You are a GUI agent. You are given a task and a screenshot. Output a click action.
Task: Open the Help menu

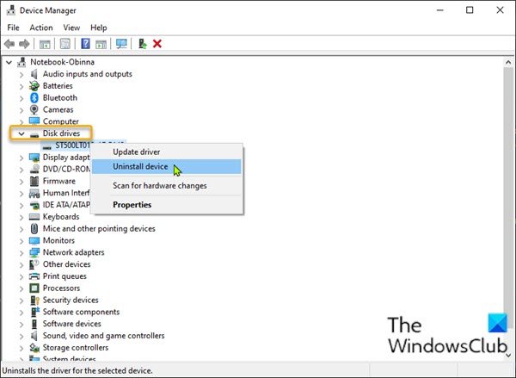(99, 28)
